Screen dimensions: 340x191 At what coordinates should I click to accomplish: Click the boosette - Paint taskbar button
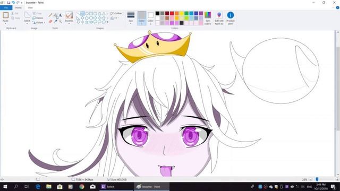point(151,186)
